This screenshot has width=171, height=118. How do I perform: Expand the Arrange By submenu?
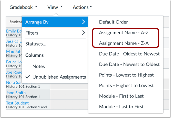(x=55, y=22)
